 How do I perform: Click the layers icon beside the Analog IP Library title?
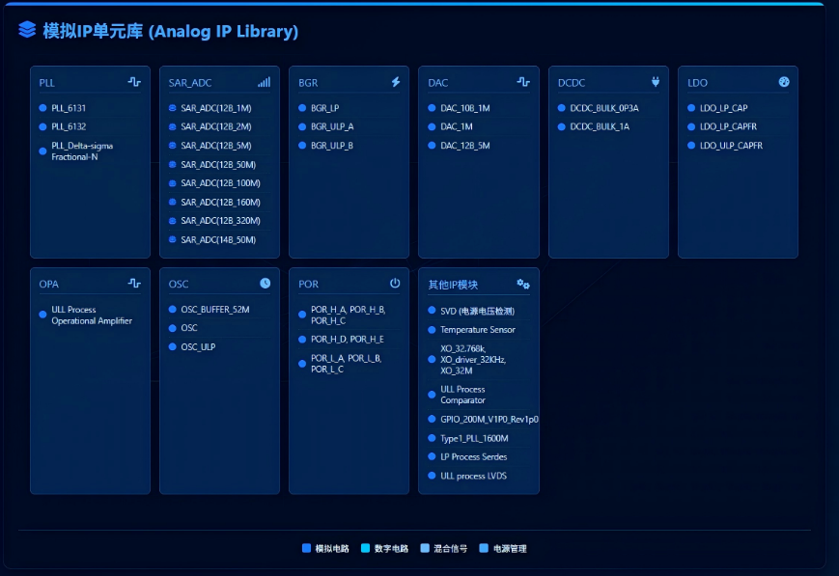(x=27, y=30)
